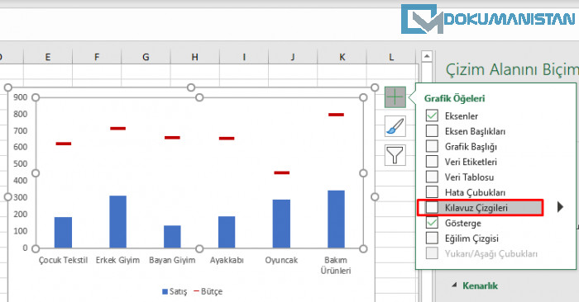Select column K header

pyautogui.click(x=342, y=57)
